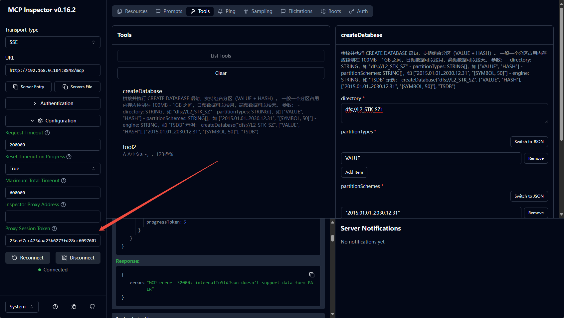
Task: Switch to the Prompts tab
Action: tap(169, 11)
